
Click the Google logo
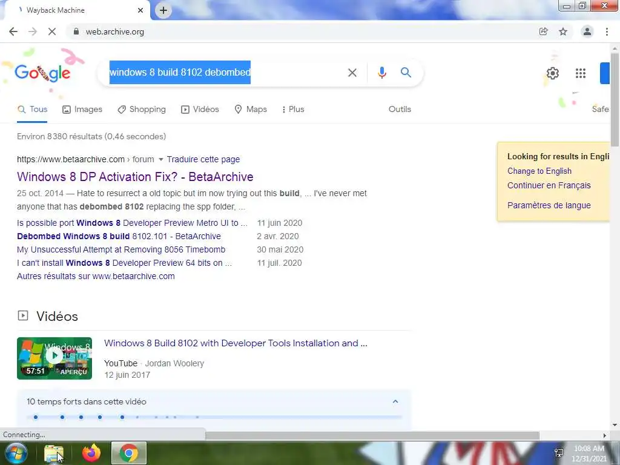42,73
